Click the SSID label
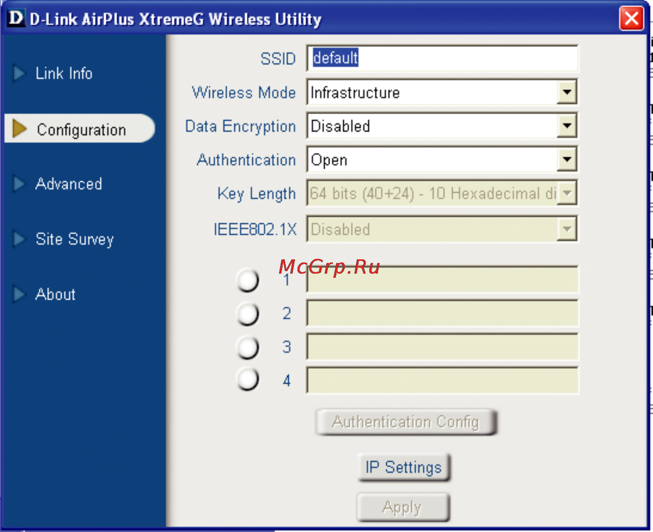653x532 pixels. pos(278,59)
